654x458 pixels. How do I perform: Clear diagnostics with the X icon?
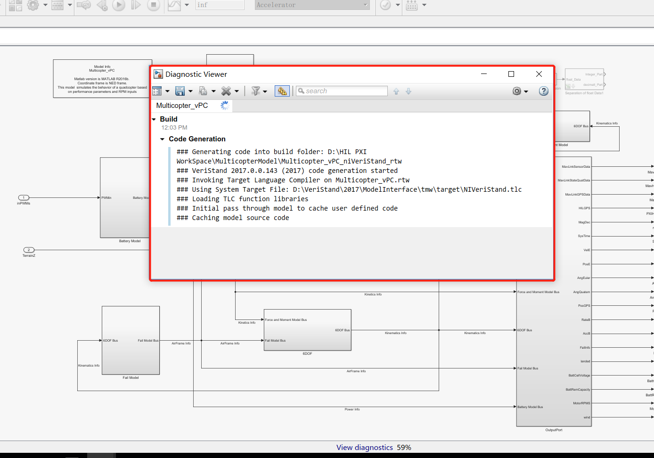pos(226,91)
